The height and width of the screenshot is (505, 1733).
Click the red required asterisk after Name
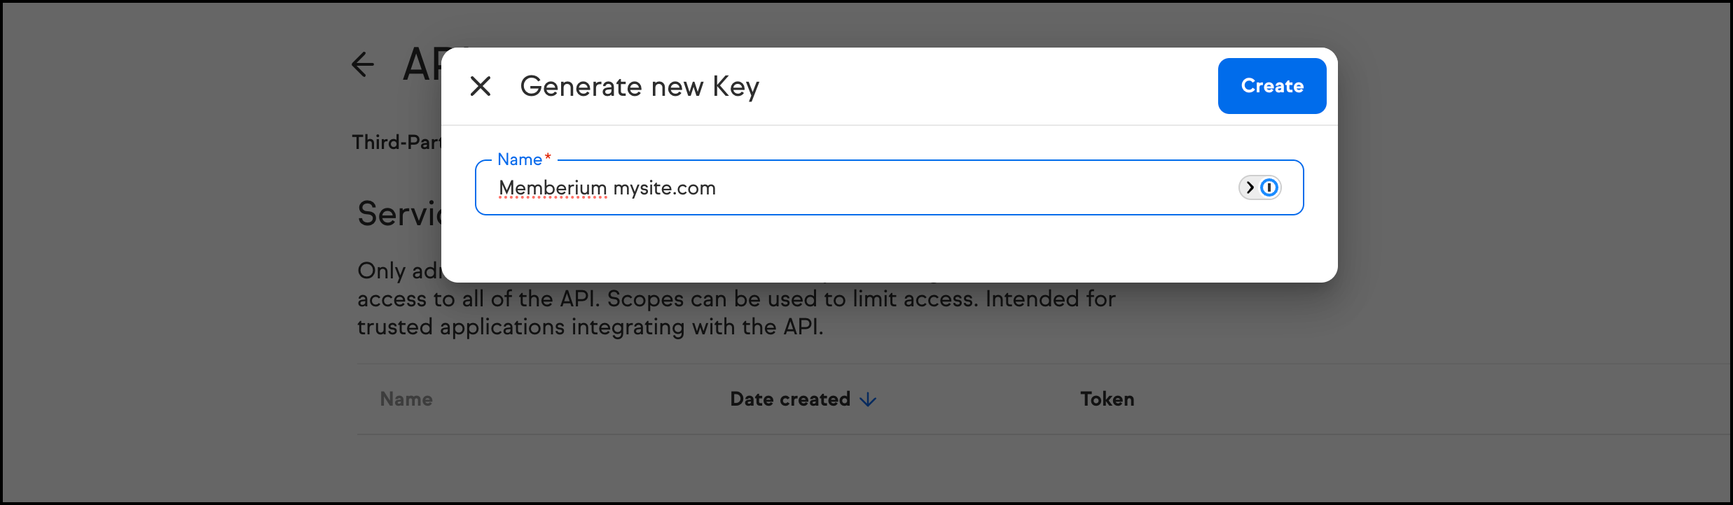click(548, 157)
